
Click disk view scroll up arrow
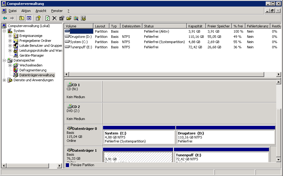coord(278,82)
